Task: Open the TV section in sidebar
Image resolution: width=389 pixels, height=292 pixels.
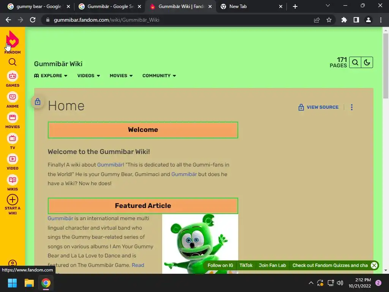Action: pyautogui.click(x=13, y=141)
